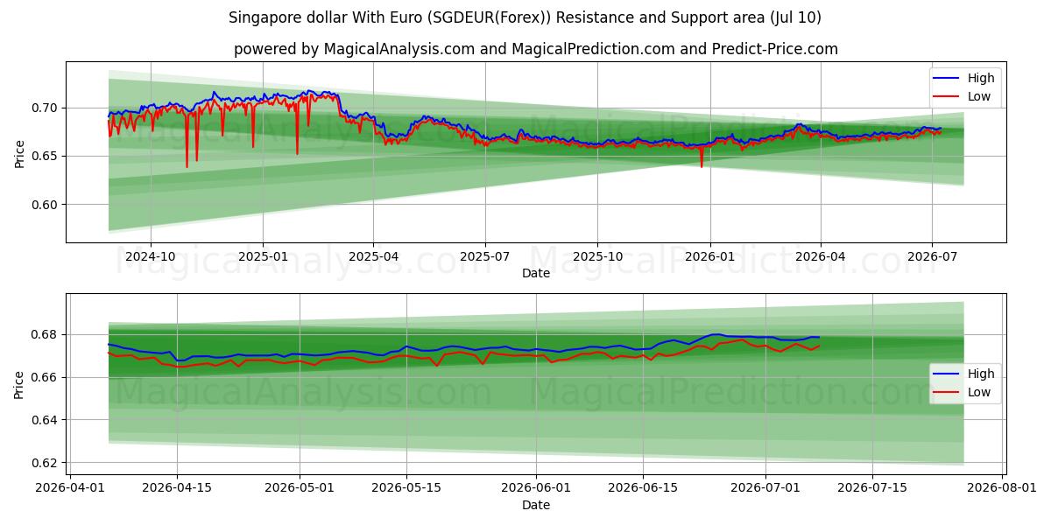The width and height of the screenshot is (1051, 525).
Task: Click the 0.64 price tick on the bottom chart
Action: 46,420
